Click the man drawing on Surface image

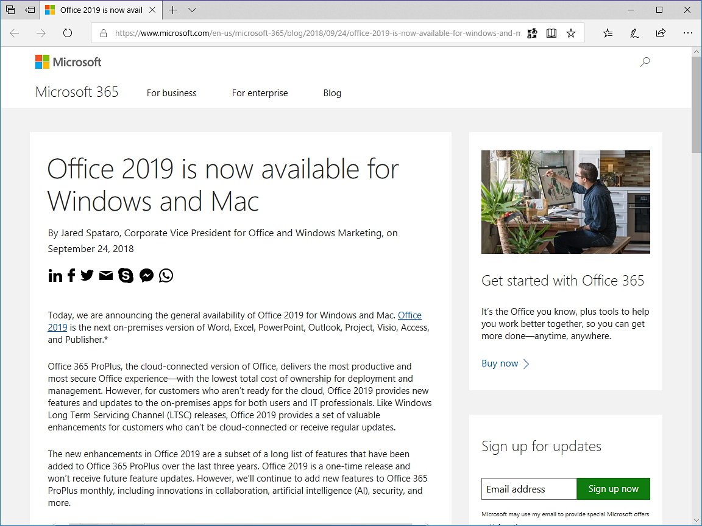tap(565, 202)
